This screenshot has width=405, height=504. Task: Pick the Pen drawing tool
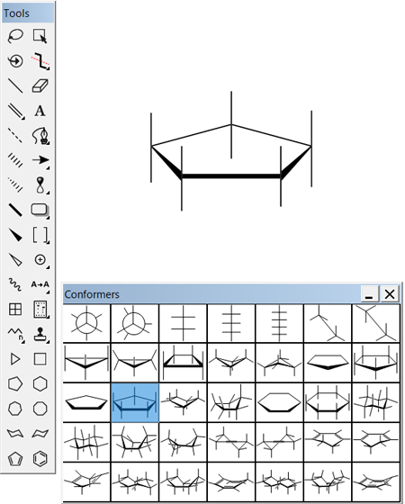[40, 136]
